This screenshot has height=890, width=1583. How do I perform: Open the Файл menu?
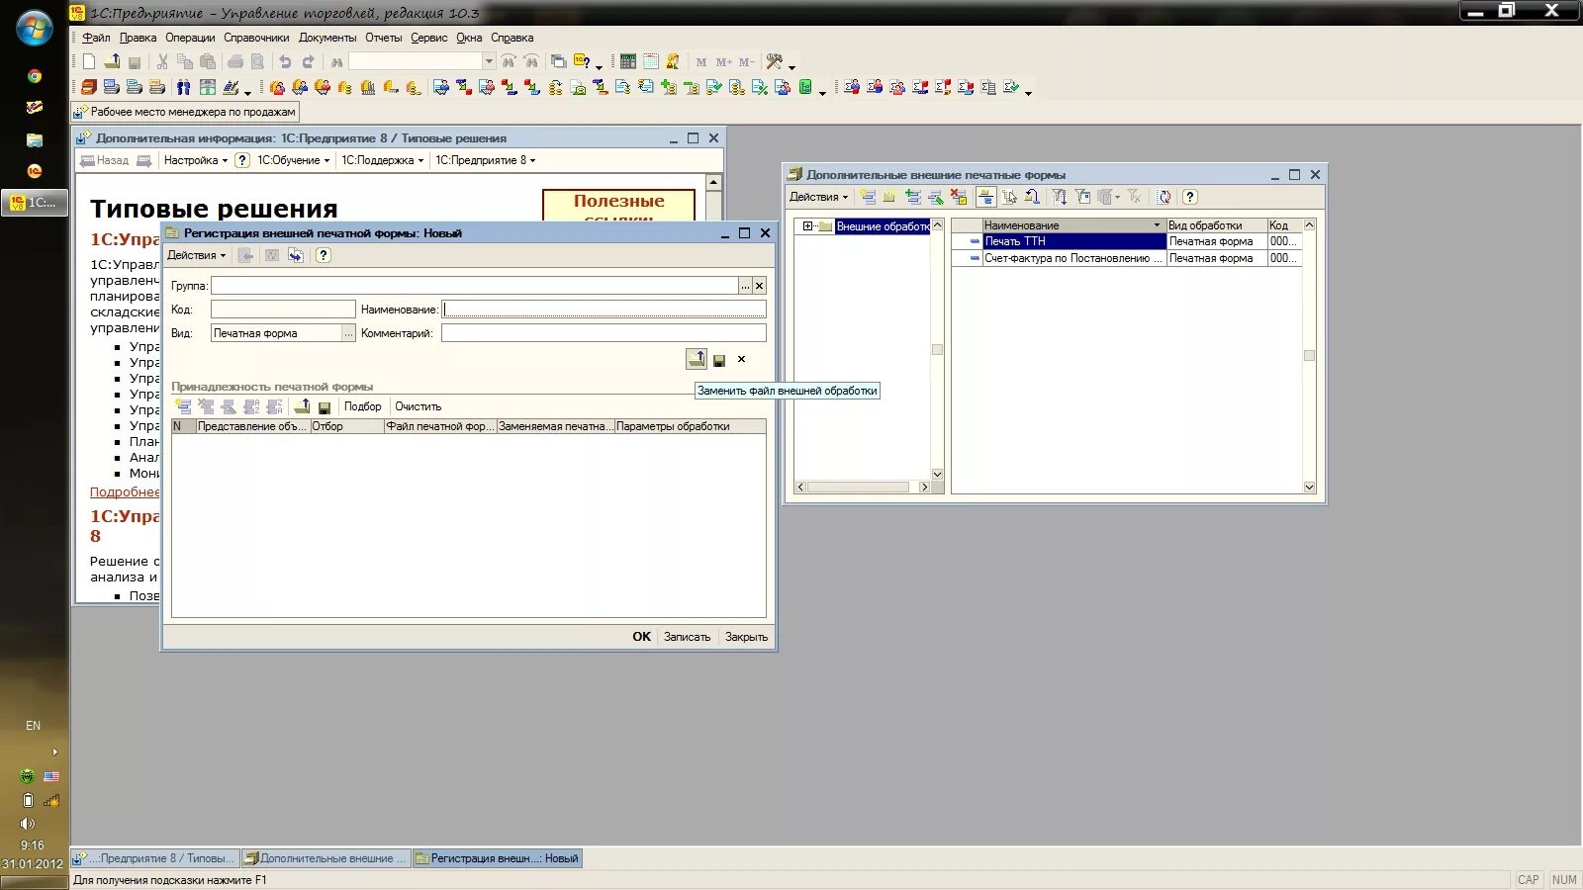click(96, 38)
